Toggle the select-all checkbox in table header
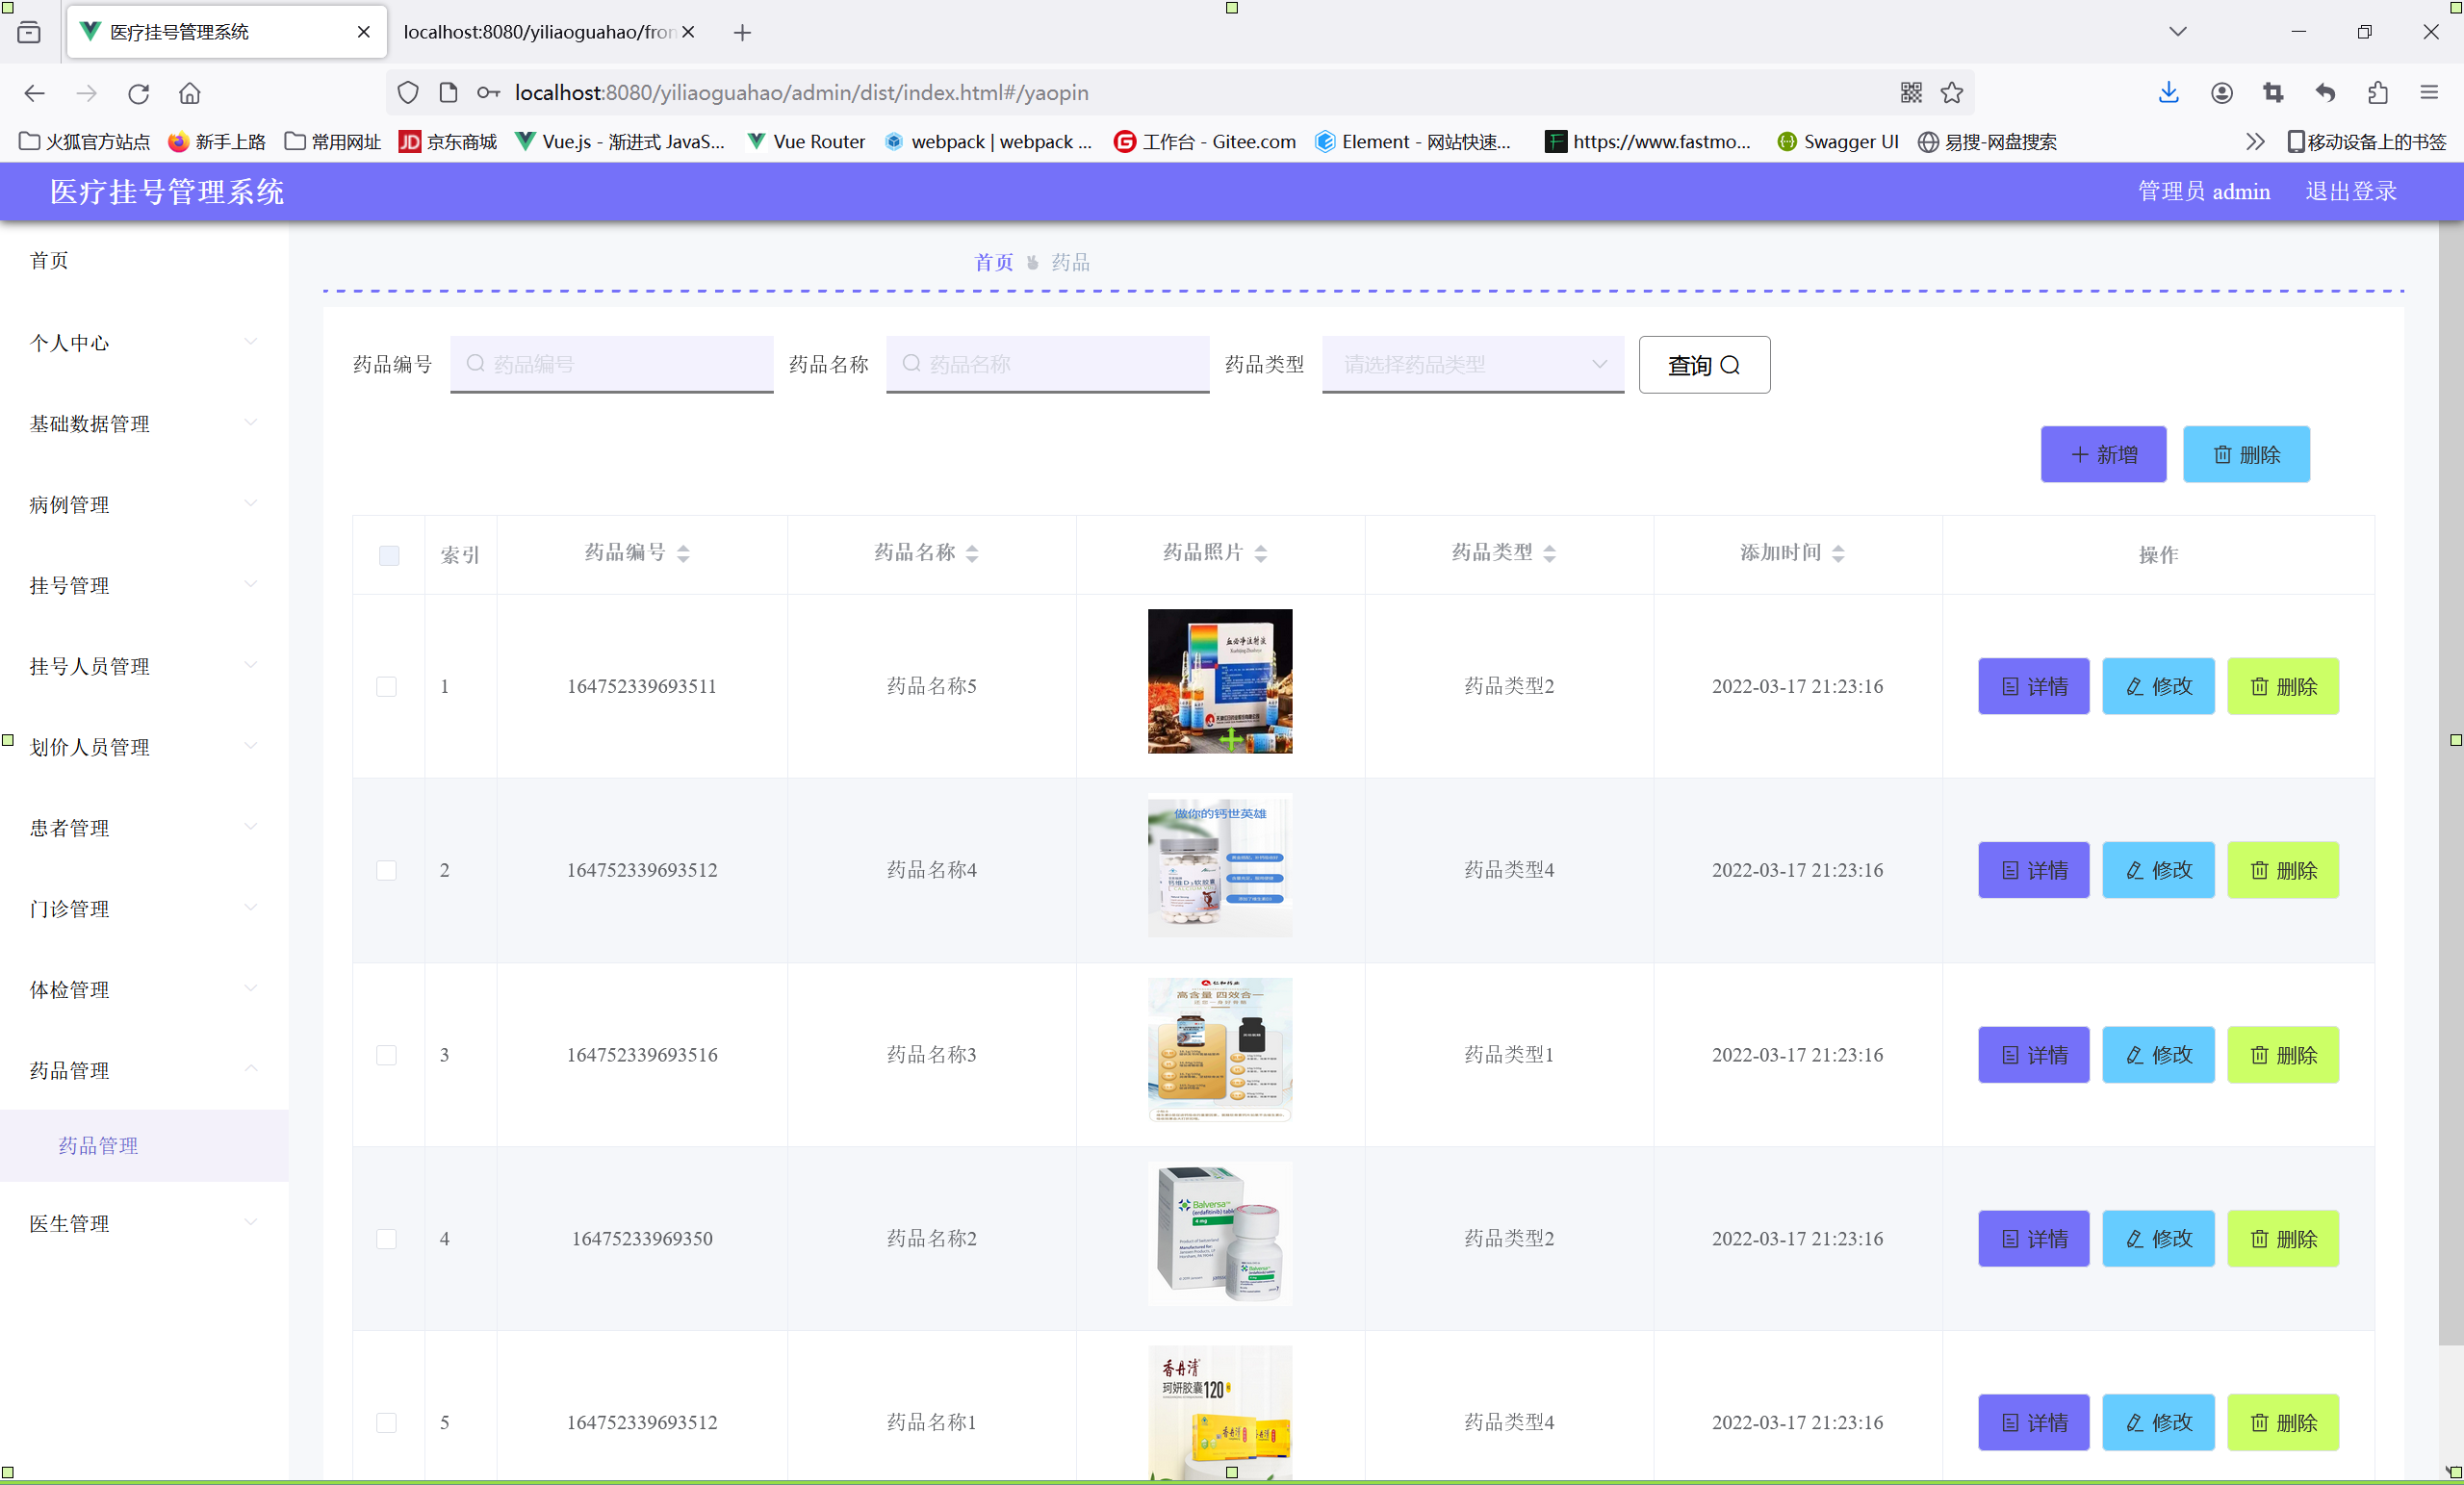Viewport: 2464px width, 1485px height. coord(389,555)
